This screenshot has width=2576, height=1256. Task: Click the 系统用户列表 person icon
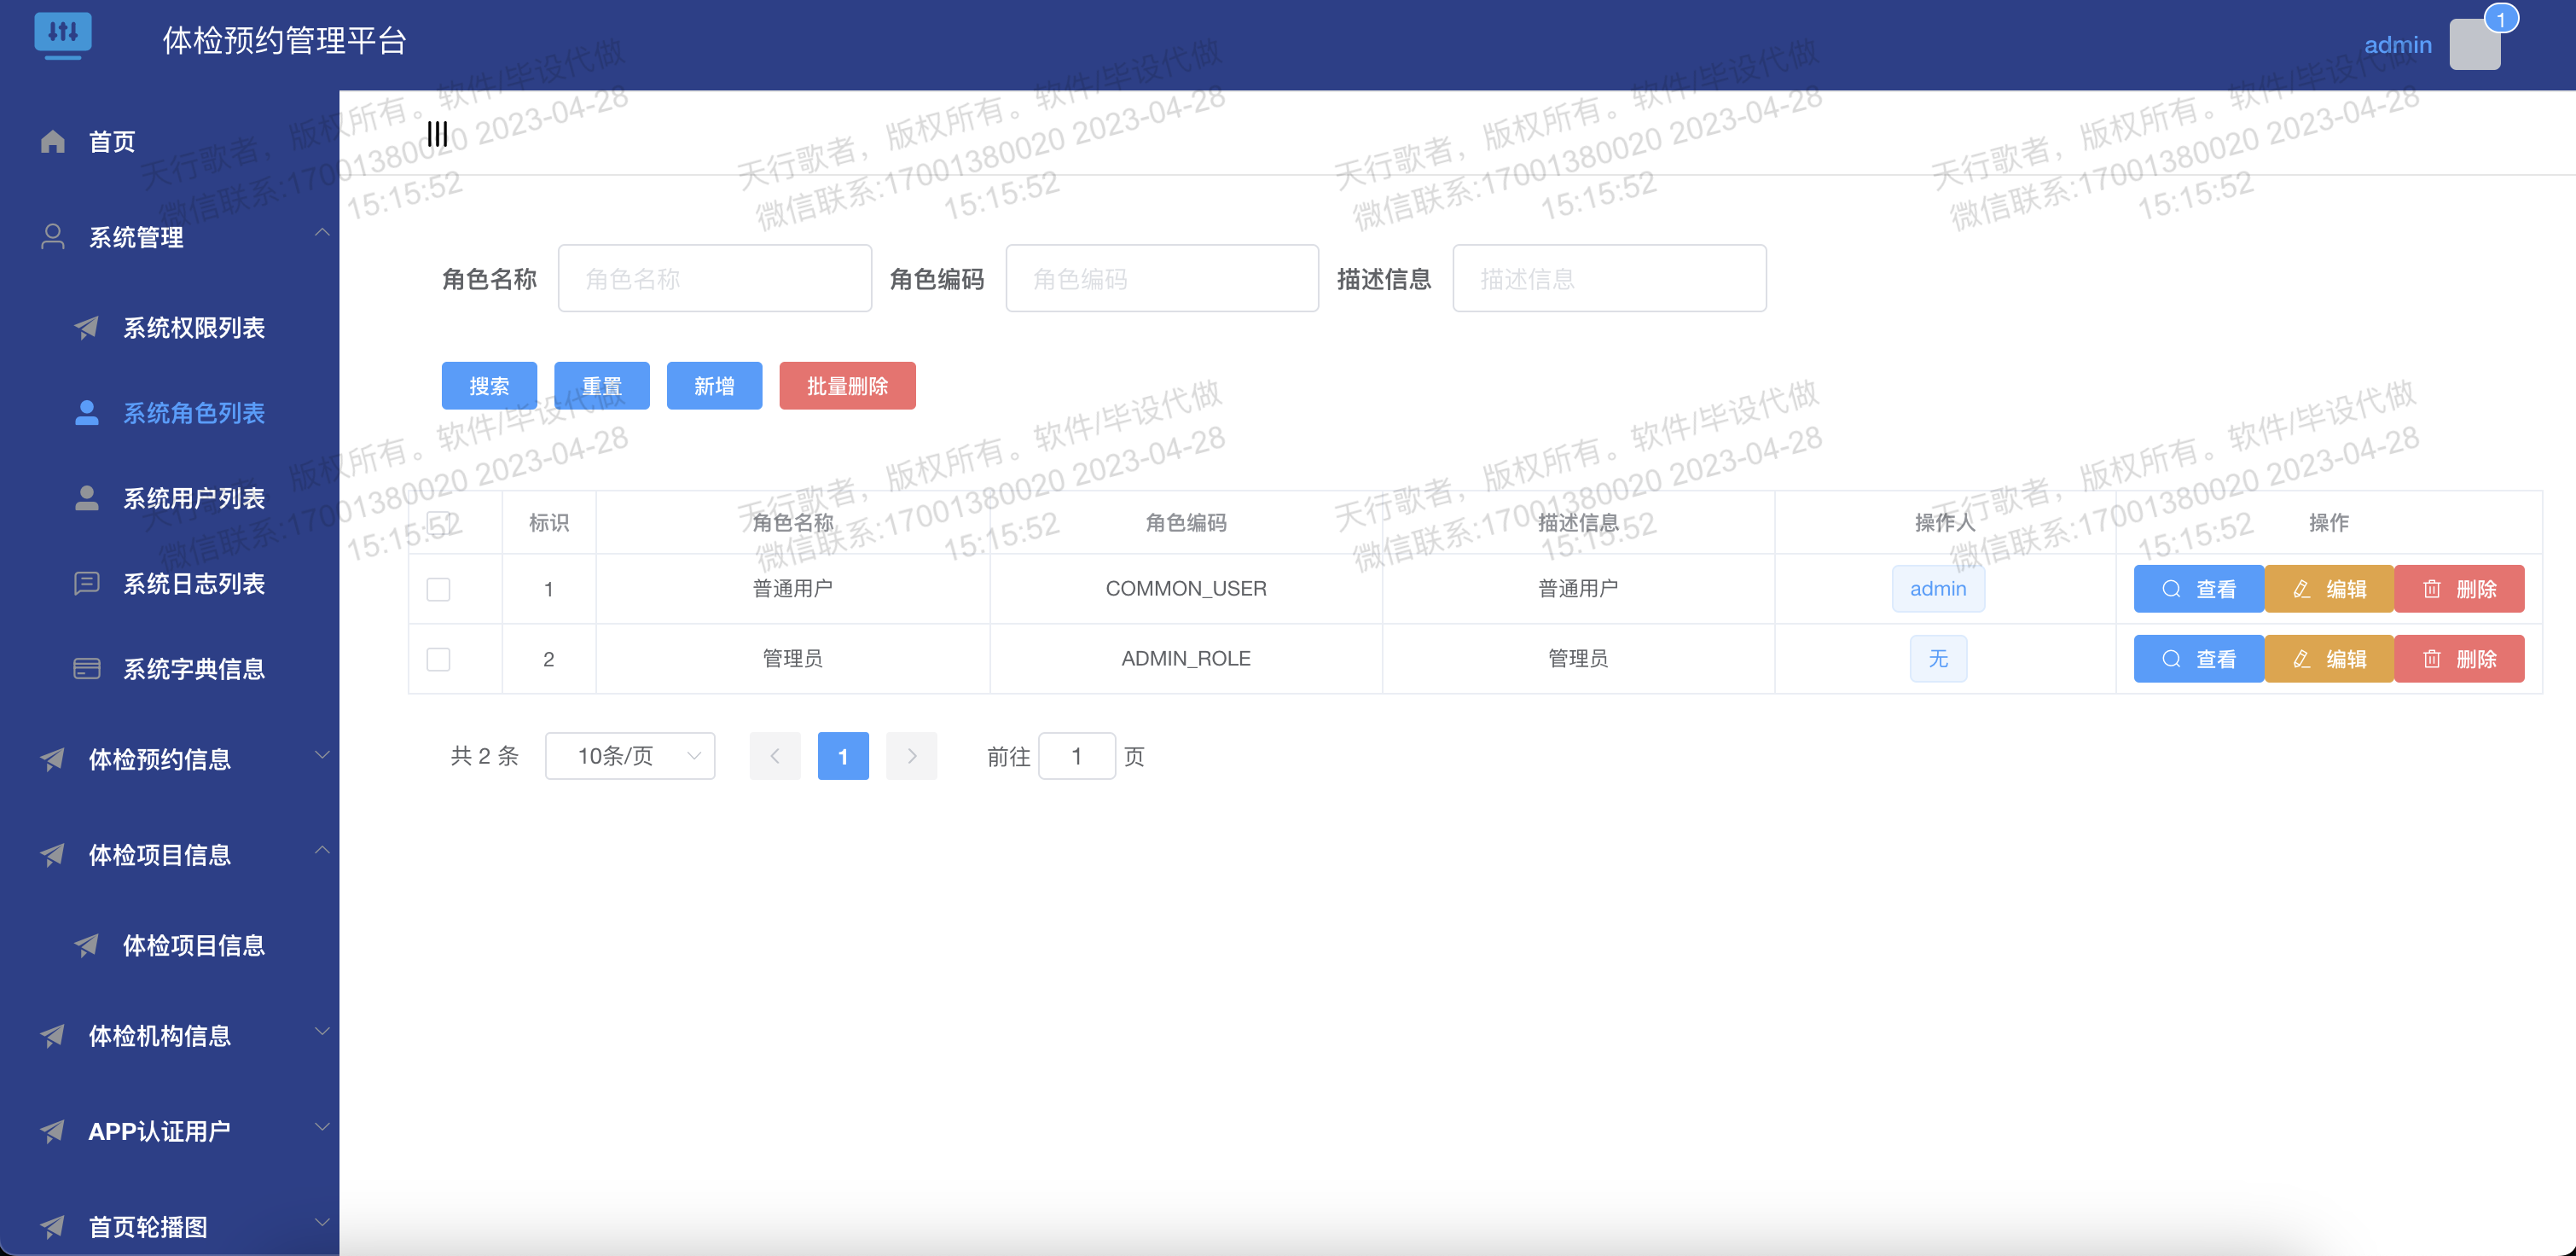pos(87,498)
